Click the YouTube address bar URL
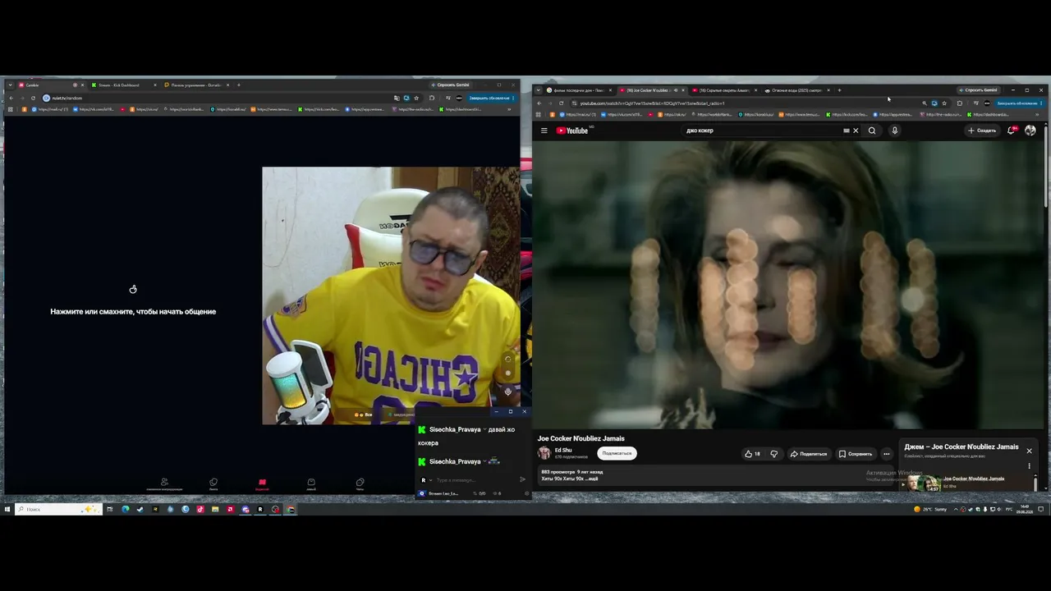The height and width of the screenshot is (591, 1051). point(653,103)
